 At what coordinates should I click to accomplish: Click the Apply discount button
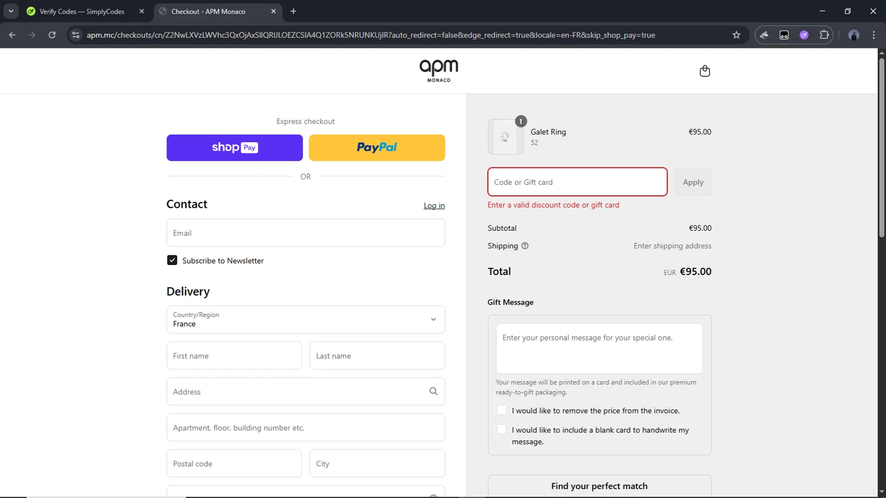tap(693, 182)
